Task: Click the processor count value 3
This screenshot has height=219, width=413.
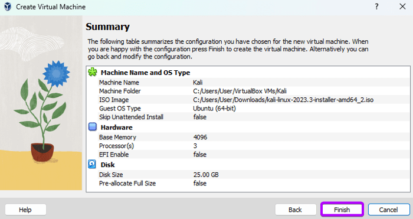Action: (x=195, y=146)
